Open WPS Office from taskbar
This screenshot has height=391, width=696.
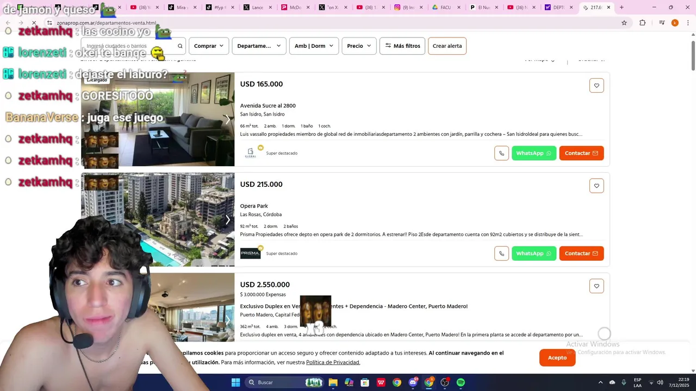tap(381, 382)
